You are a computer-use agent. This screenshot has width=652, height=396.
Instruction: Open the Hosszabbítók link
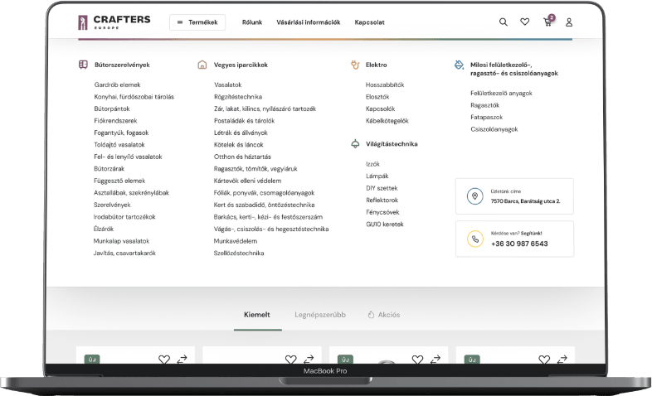tap(385, 85)
